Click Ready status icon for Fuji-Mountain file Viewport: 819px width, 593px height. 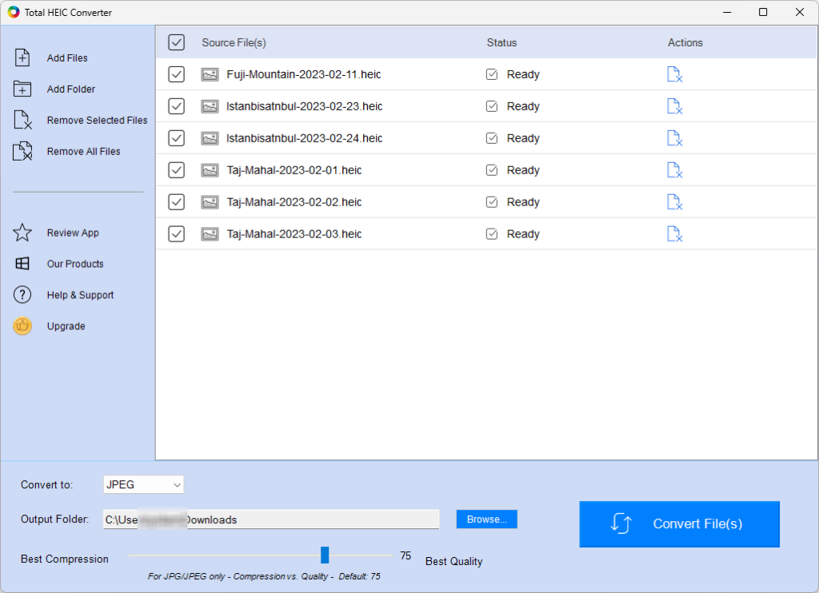click(492, 74)
